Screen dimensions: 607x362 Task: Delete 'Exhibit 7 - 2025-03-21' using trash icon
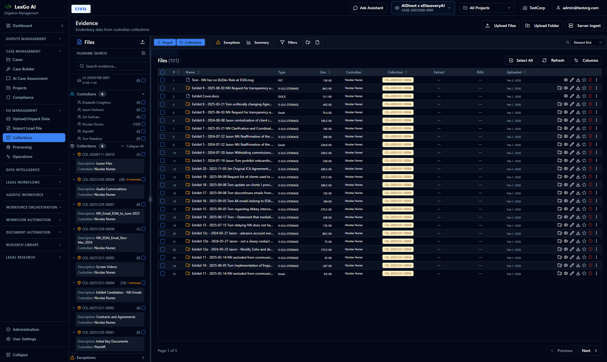(590, 128)
